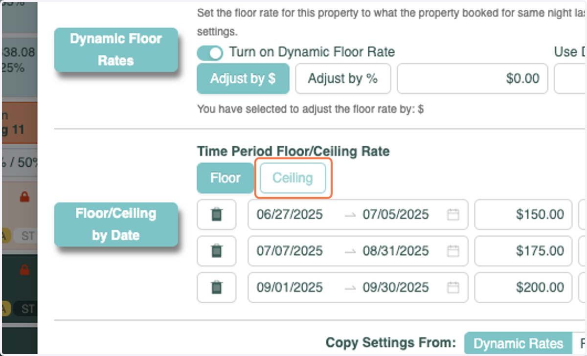The image size is (587, 356).
Task: Click the Time Period Floor/Ceiling Rate heading
Action: point(293,152)
